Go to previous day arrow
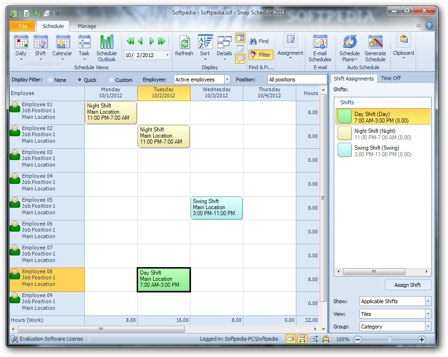 pyautogui.click(x=140, y=41)
